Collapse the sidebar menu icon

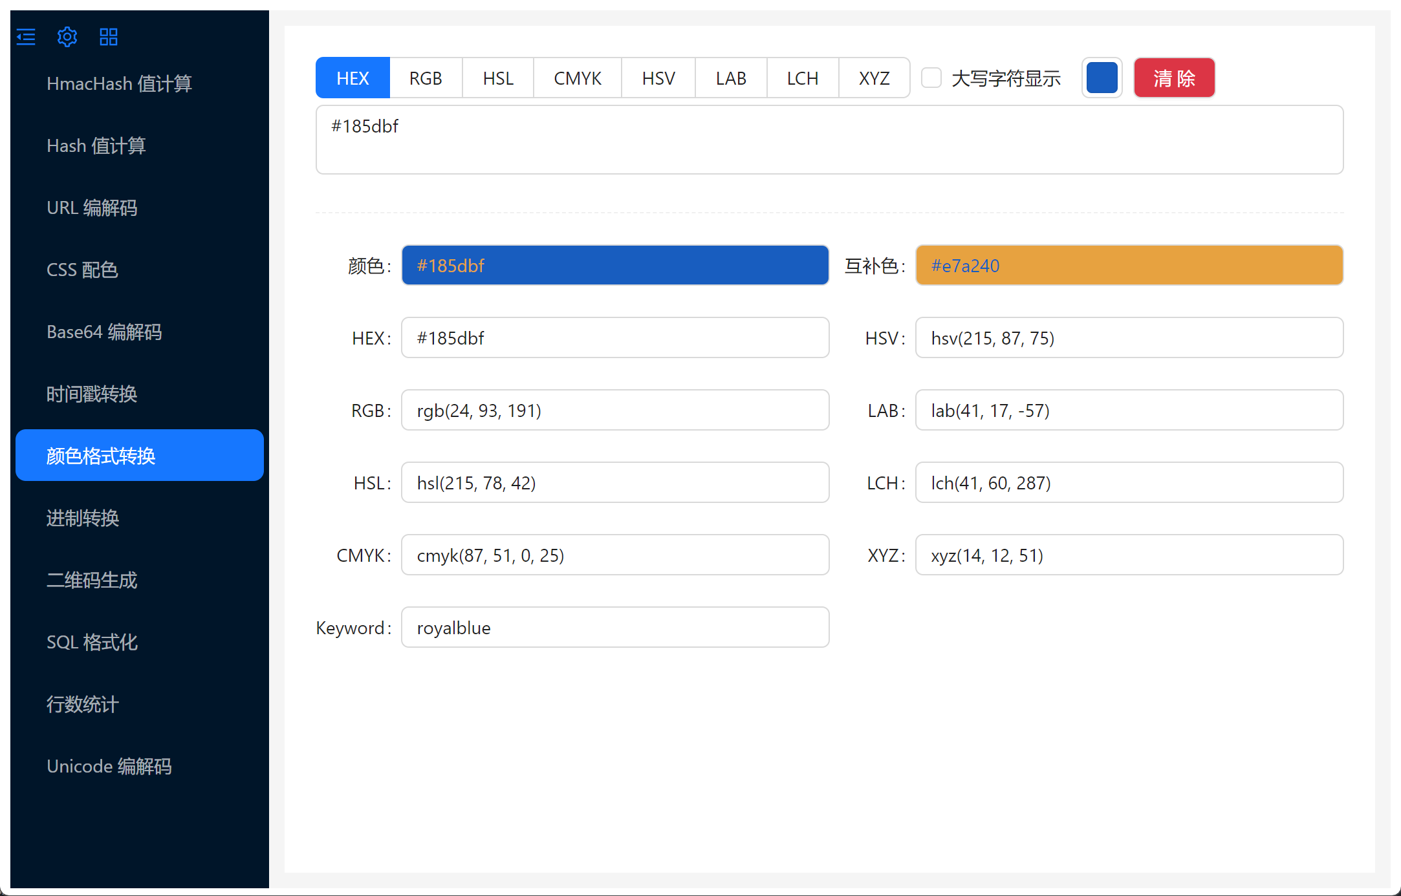pos(26,37)
